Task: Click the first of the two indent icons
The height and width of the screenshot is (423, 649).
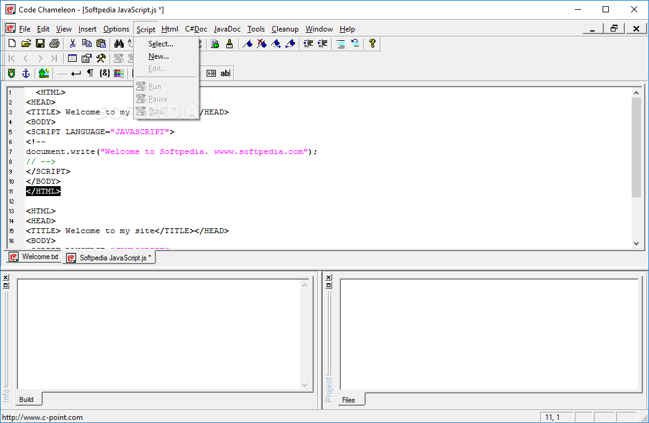Action: [x=308, y=43]
